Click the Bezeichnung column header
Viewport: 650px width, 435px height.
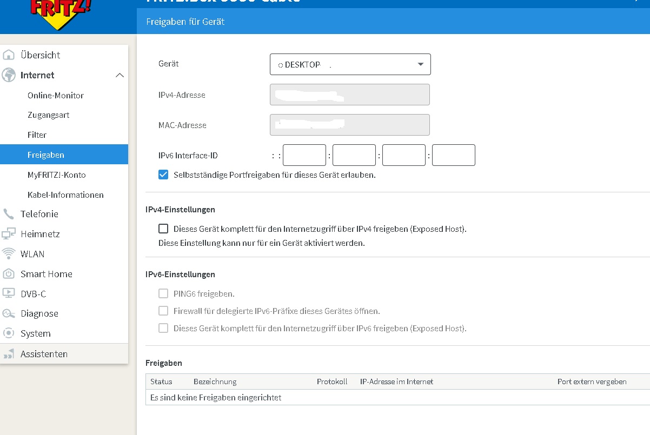[x=215, y=382]
